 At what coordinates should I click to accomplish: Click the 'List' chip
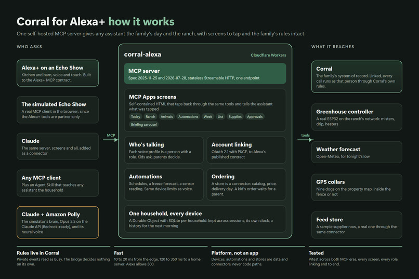coord(220,117)
